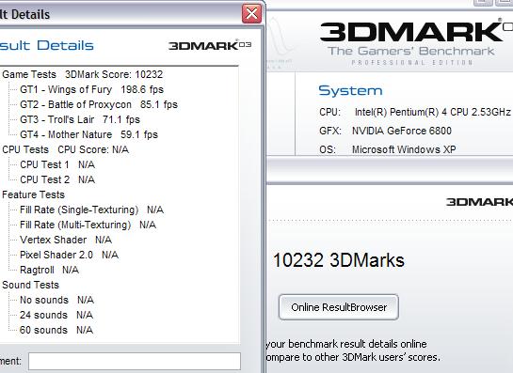Click into the comment input field
Viewport: 513px width, 373px height.
click(135, 361)
